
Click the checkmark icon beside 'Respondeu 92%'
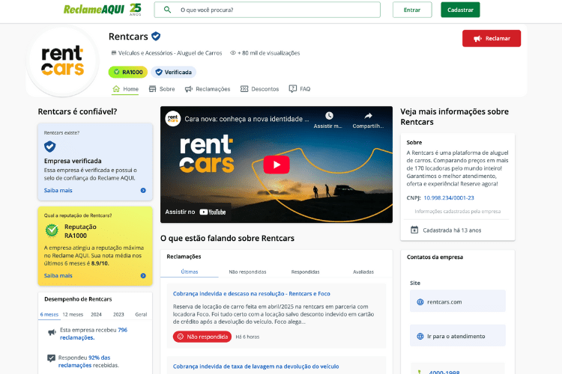51,358
